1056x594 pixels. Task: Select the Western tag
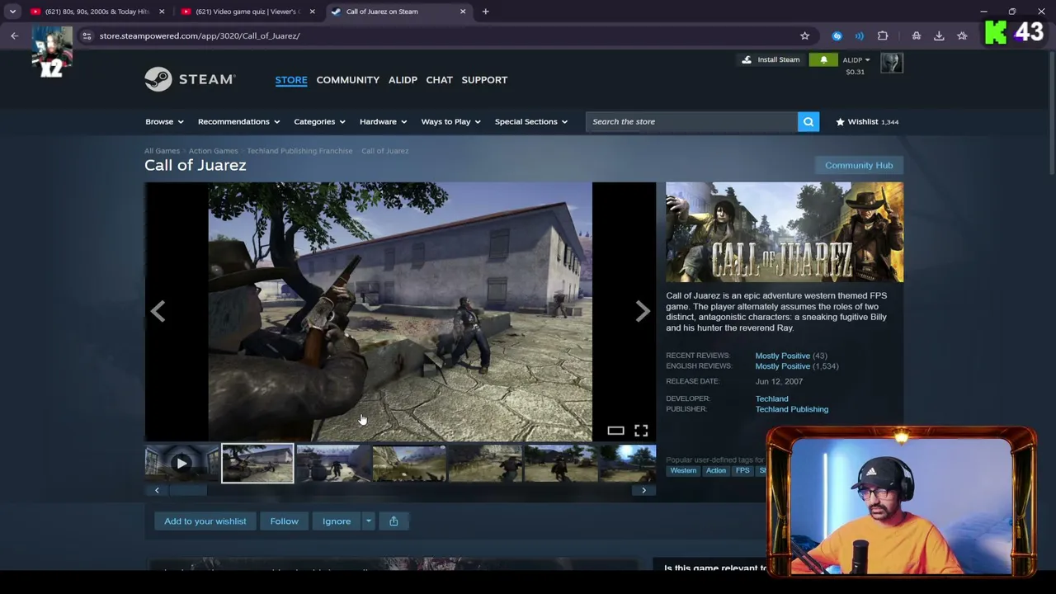pos(683,470)
